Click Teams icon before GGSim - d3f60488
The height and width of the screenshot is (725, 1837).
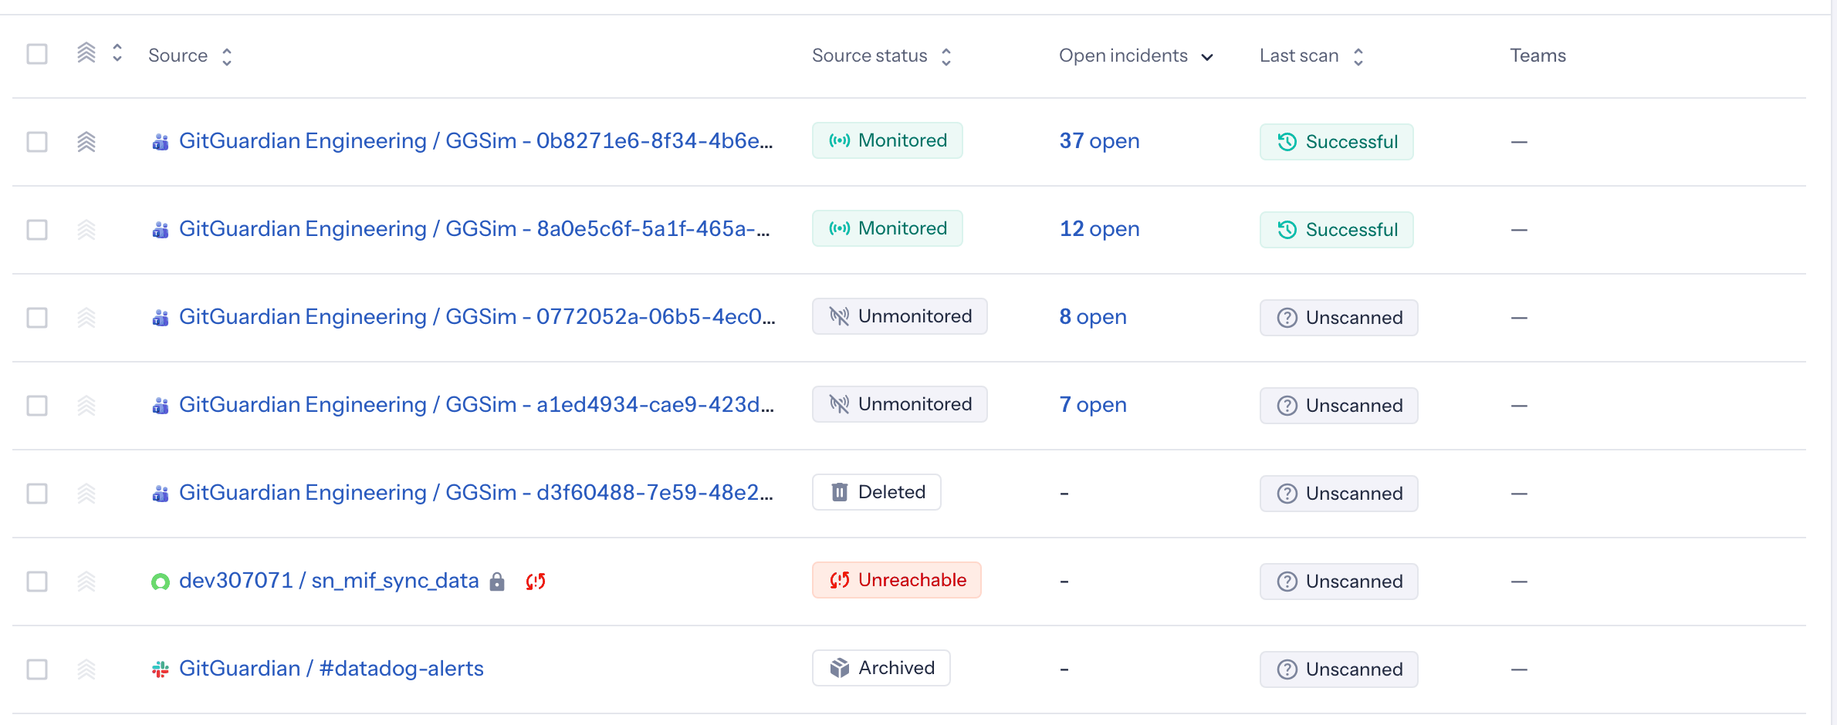[161, 494]
